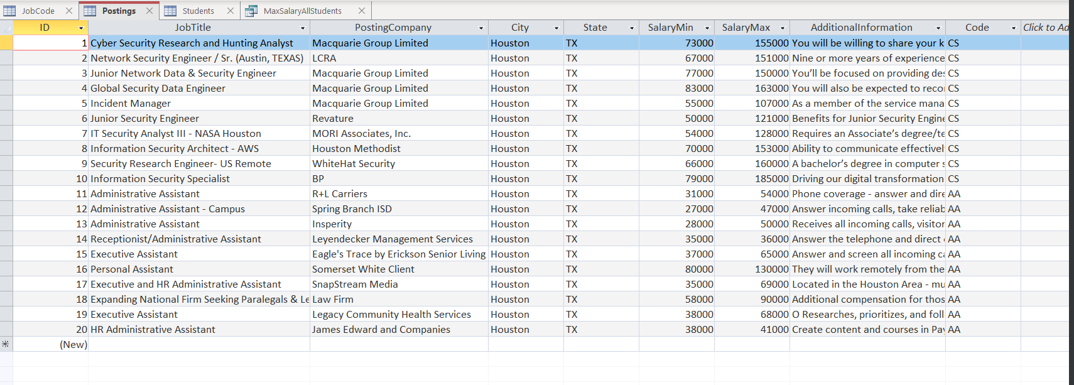This screenshot has width=1074, height=385.
Task: Click the 'WhiteHat Security' company cell
Action: (x=399, y=163)
